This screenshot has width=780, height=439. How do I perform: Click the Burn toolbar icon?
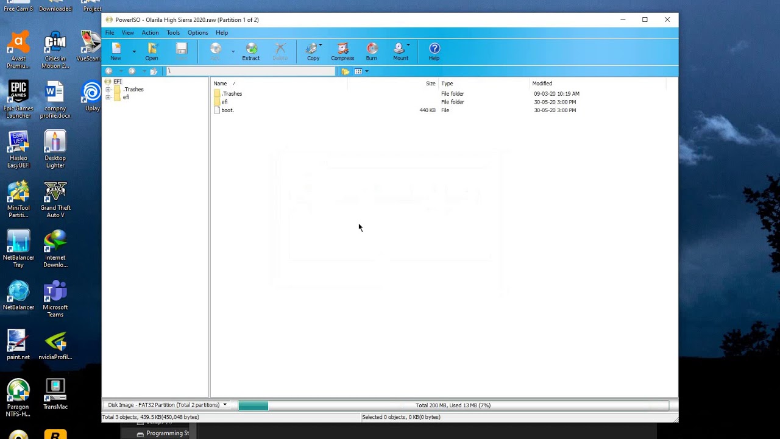pyautogui.click(x=372, y=51)
